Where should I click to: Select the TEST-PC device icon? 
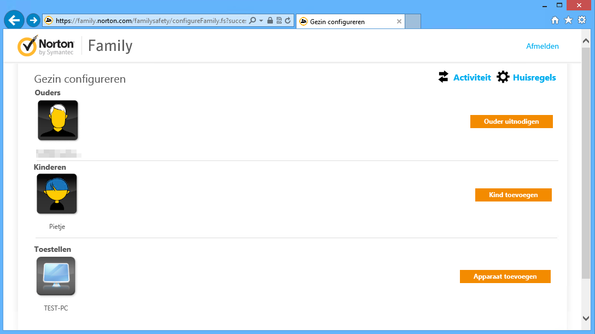click(56, 277)
